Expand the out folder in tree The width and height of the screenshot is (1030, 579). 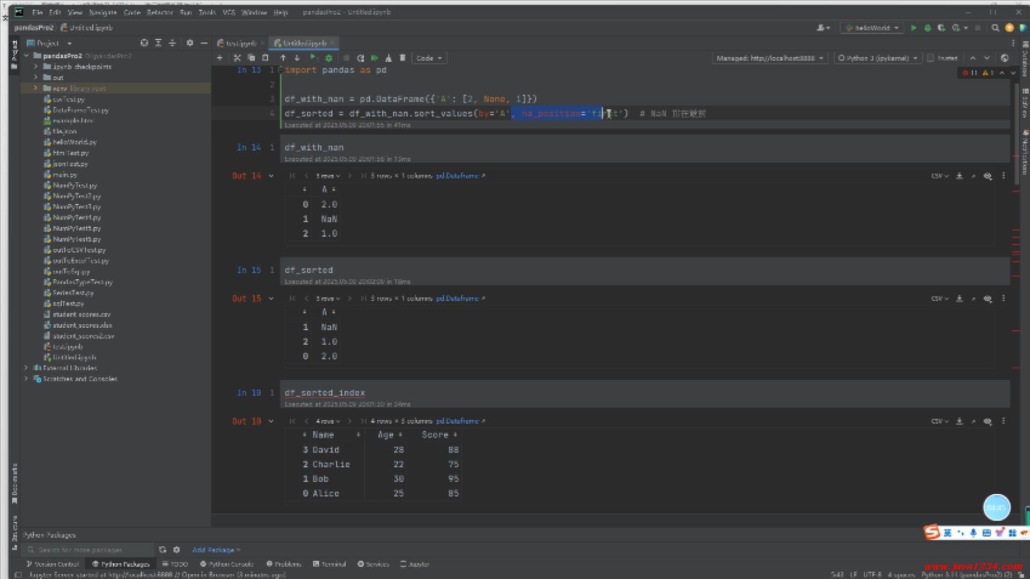pos(36,77)
